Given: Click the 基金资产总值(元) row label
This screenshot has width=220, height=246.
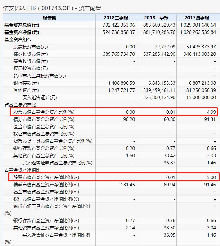Looking at the screenshot, I should [22, 25].
